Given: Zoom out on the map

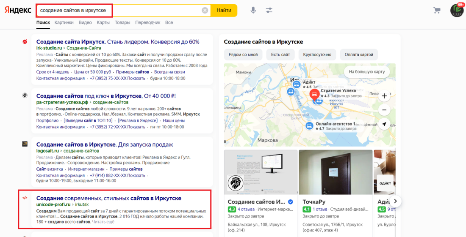Looking at the screenshot, I should [x=384, y=110].
